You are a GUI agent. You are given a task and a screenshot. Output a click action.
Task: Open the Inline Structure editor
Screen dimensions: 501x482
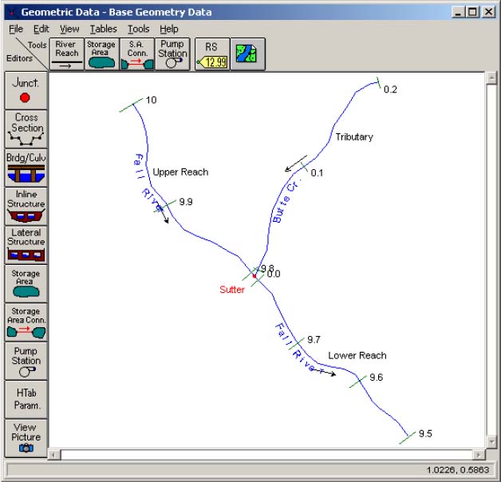tap(26, 205)
